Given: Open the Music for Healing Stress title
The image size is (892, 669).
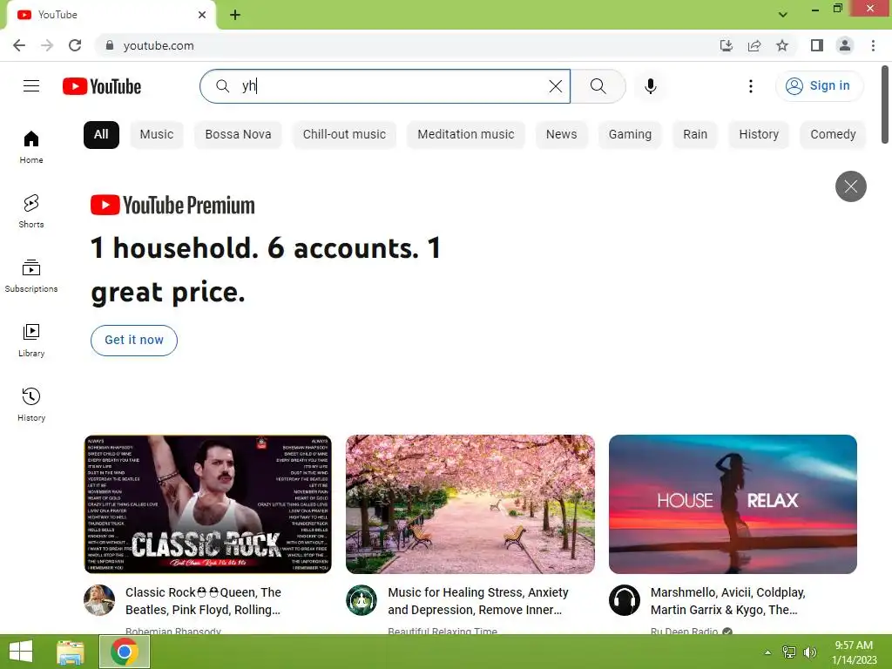Looking at the screenshot, I should pos(478,601).
